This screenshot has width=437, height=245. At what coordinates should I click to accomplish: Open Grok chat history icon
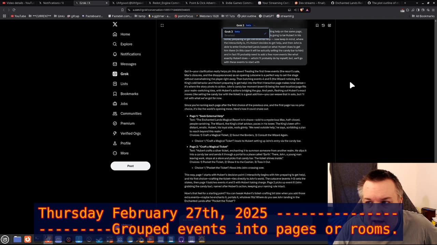[x=323, y=25]
